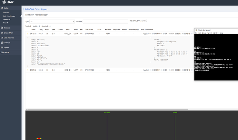Viewport: 238px width, 140px height.
Task: Click the LoRa Network chart icon
Action: (2, 37)
